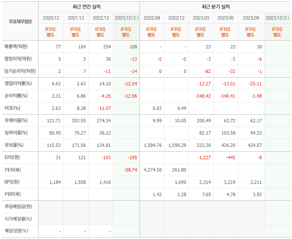
Task: Select the 유보율(%) row label
Action: tap(14, 145)
